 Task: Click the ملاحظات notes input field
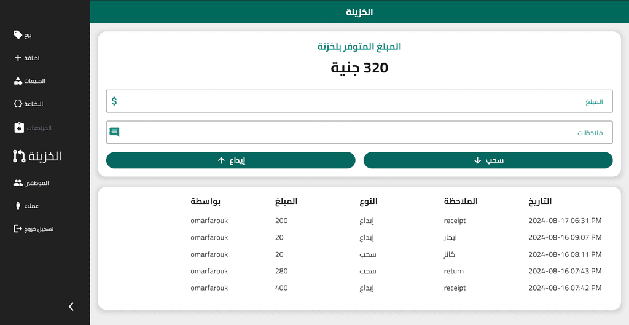point(359,132)
